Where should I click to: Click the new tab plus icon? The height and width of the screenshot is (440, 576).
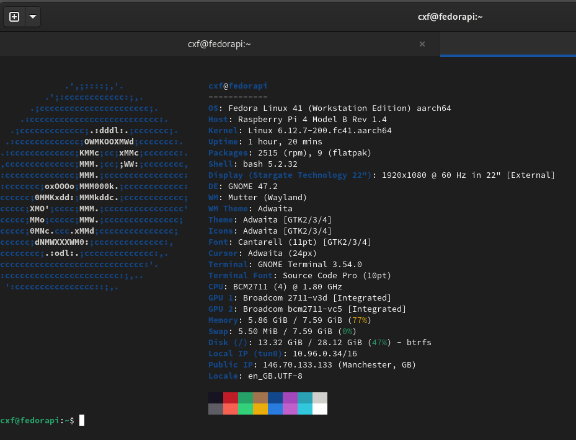(14, 17)
